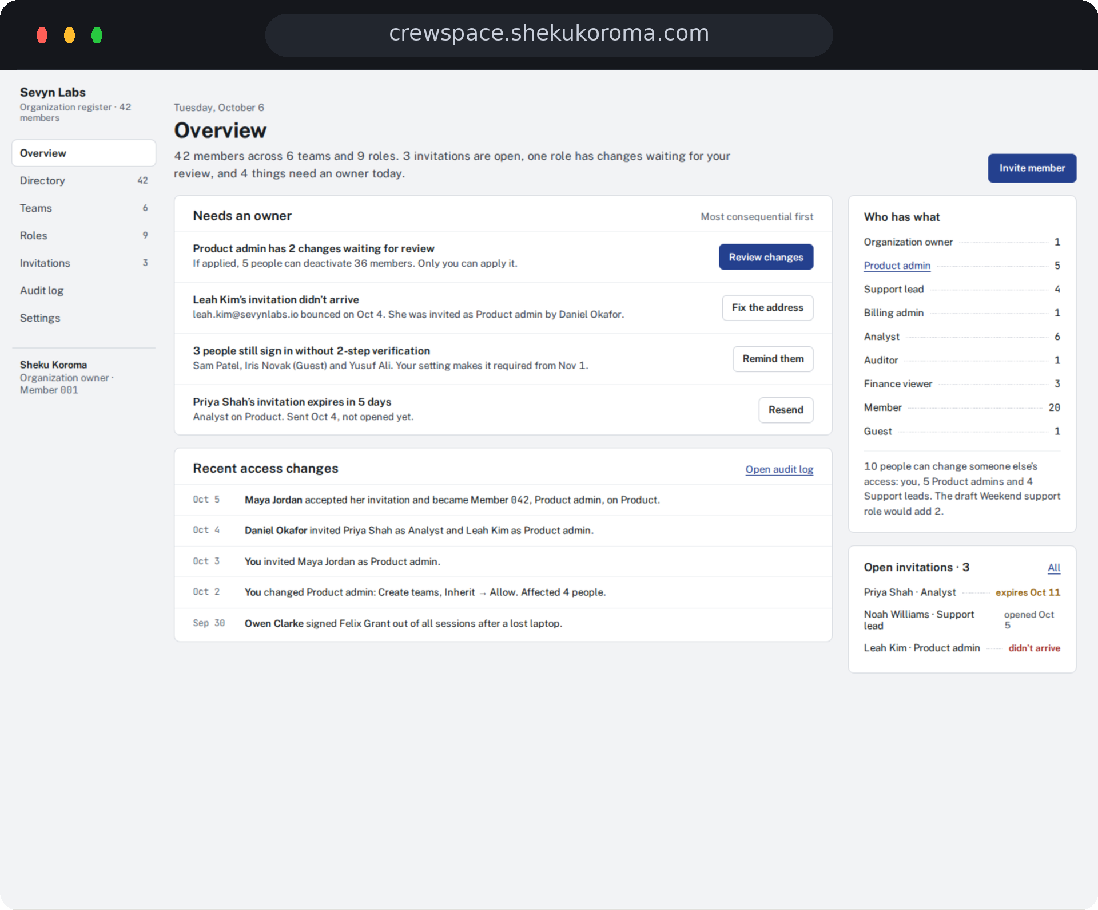Click the Sevyn Labs organization name
The width and height of the screenshot is (1098, 910).
(53, 92)
